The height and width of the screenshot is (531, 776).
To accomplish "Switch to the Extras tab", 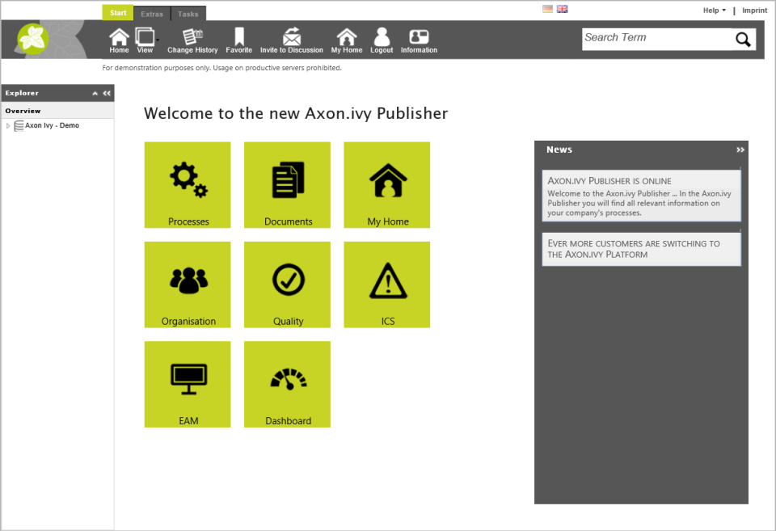I will pyautogui.click(x=152, y=14).
